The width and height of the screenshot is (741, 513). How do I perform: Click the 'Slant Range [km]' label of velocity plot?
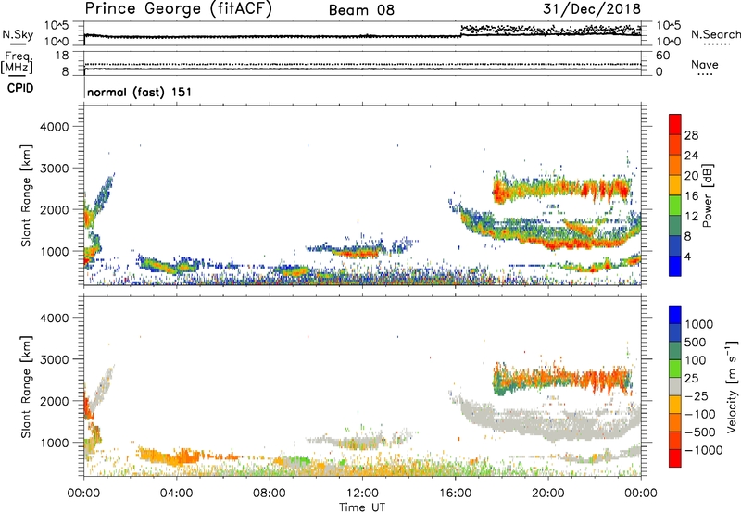coord(26,387)
